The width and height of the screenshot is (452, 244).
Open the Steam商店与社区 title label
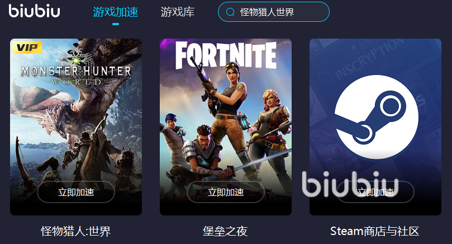[x=375, y=231]
